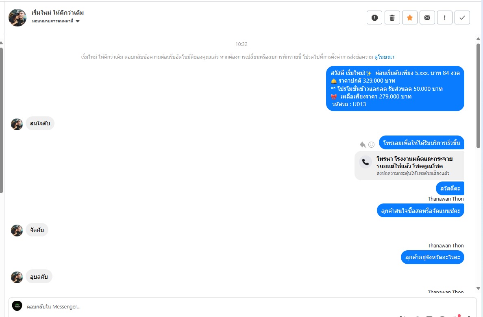The width and height of the screenshot is (483, 317).
Task: Toggle the orange star follow-up icon
Action: coord(410,17)
